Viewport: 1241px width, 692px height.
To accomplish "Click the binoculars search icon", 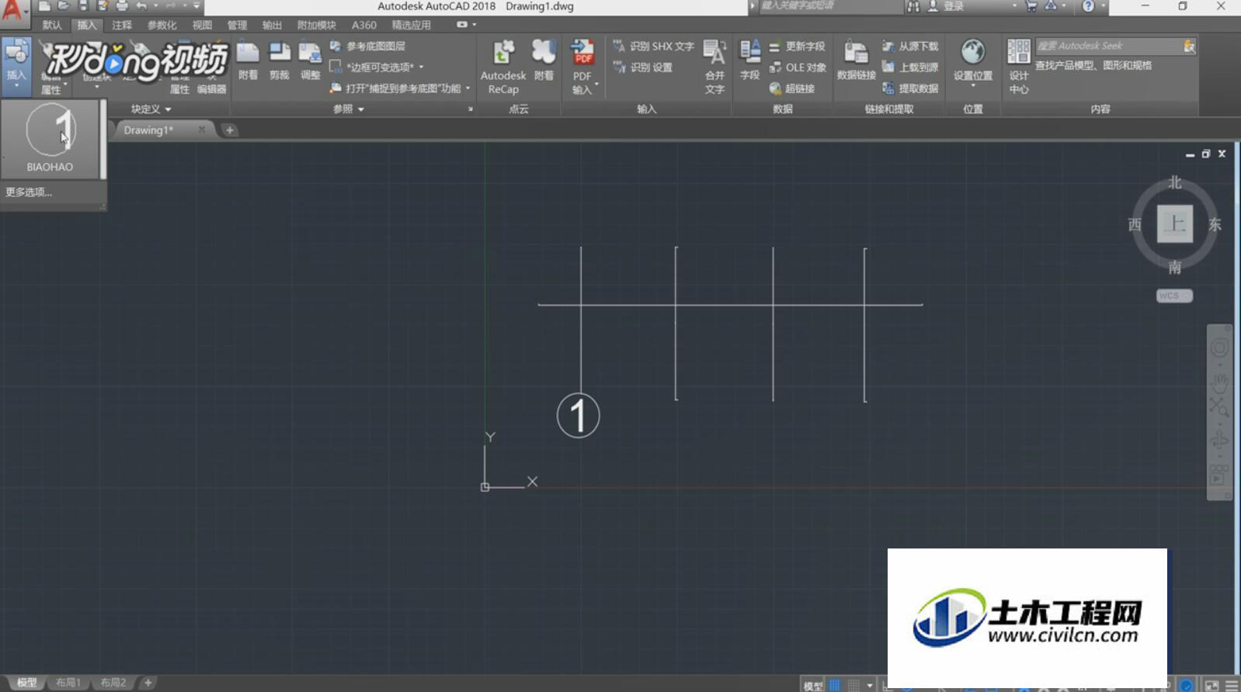I will (x=913, y=5).
